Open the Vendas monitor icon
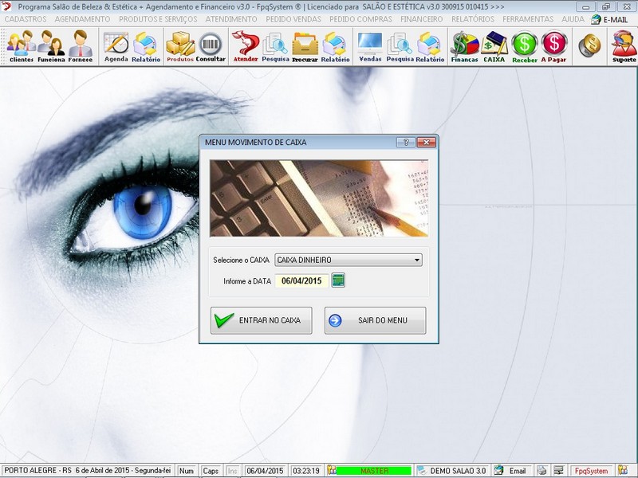This screenshot has height=478, width=638. click(370, 46)
